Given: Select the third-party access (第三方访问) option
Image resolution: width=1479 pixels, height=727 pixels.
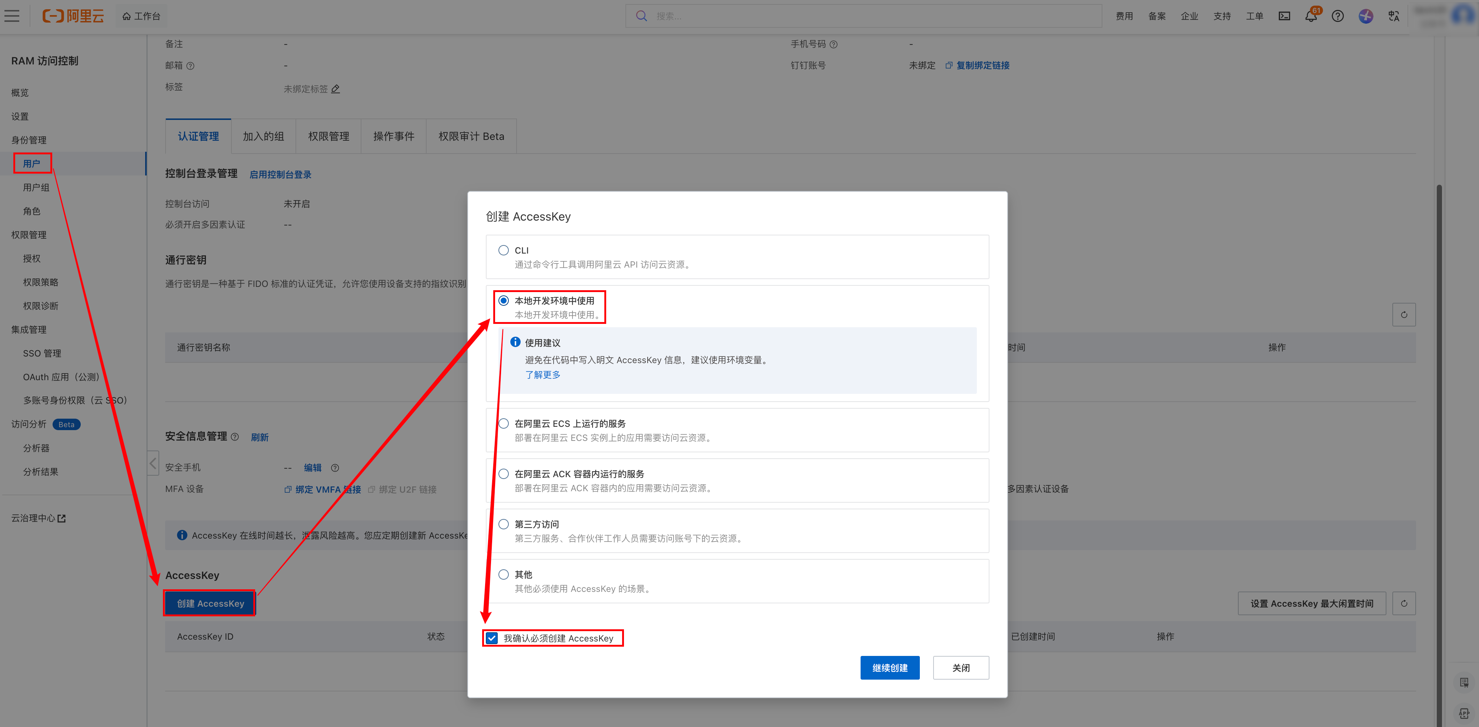Looking at the screenshot, I should tap(504, 524).
